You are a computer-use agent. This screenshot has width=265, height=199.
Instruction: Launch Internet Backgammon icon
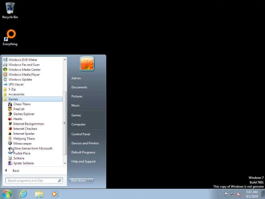pos(10,124)
